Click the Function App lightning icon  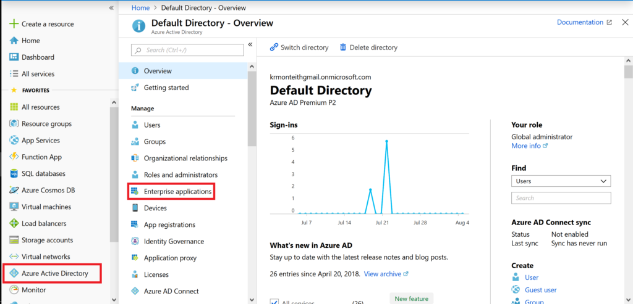click(x=14, y=157)
